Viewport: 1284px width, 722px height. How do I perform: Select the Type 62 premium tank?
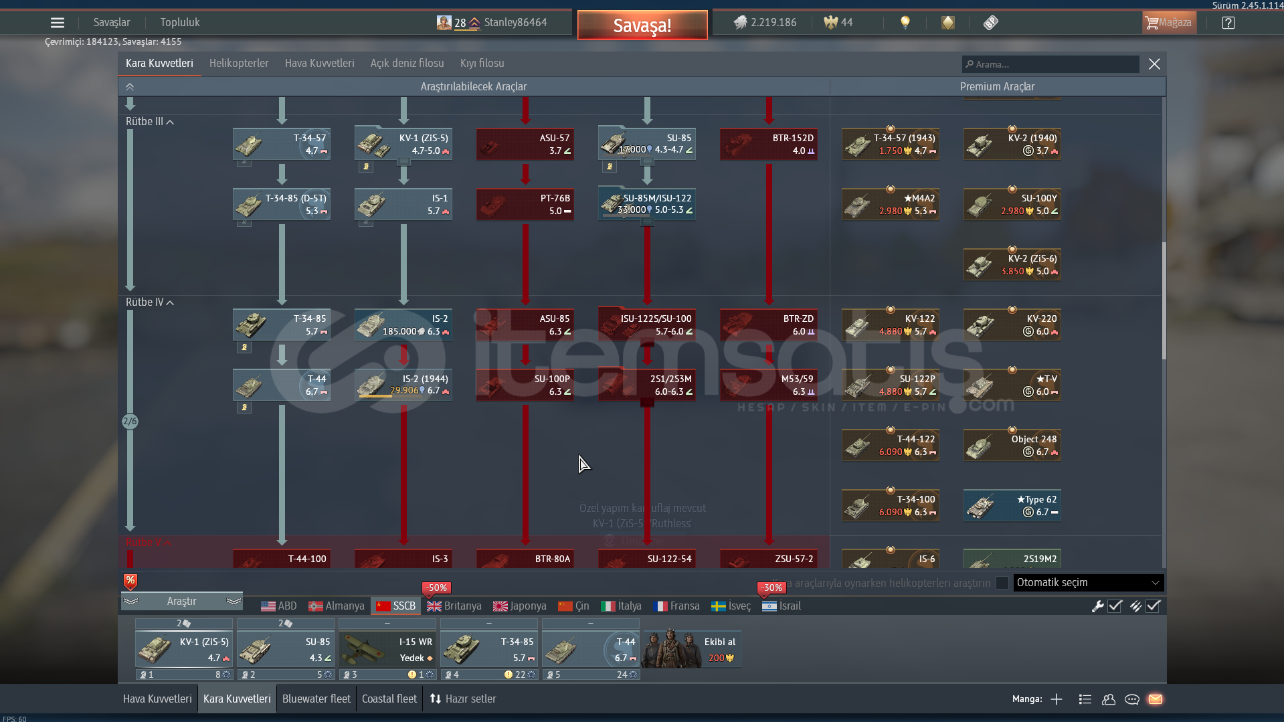click(x=1012, y=505)
